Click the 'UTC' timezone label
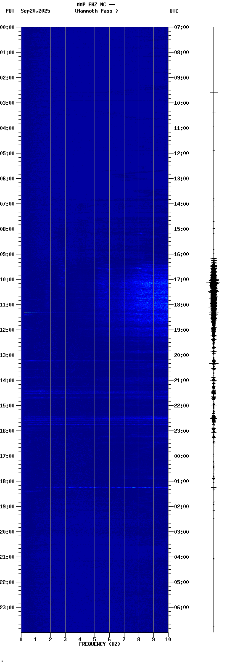Image resolution: width=232 pixels, height=666 pixels. [174, 11]
